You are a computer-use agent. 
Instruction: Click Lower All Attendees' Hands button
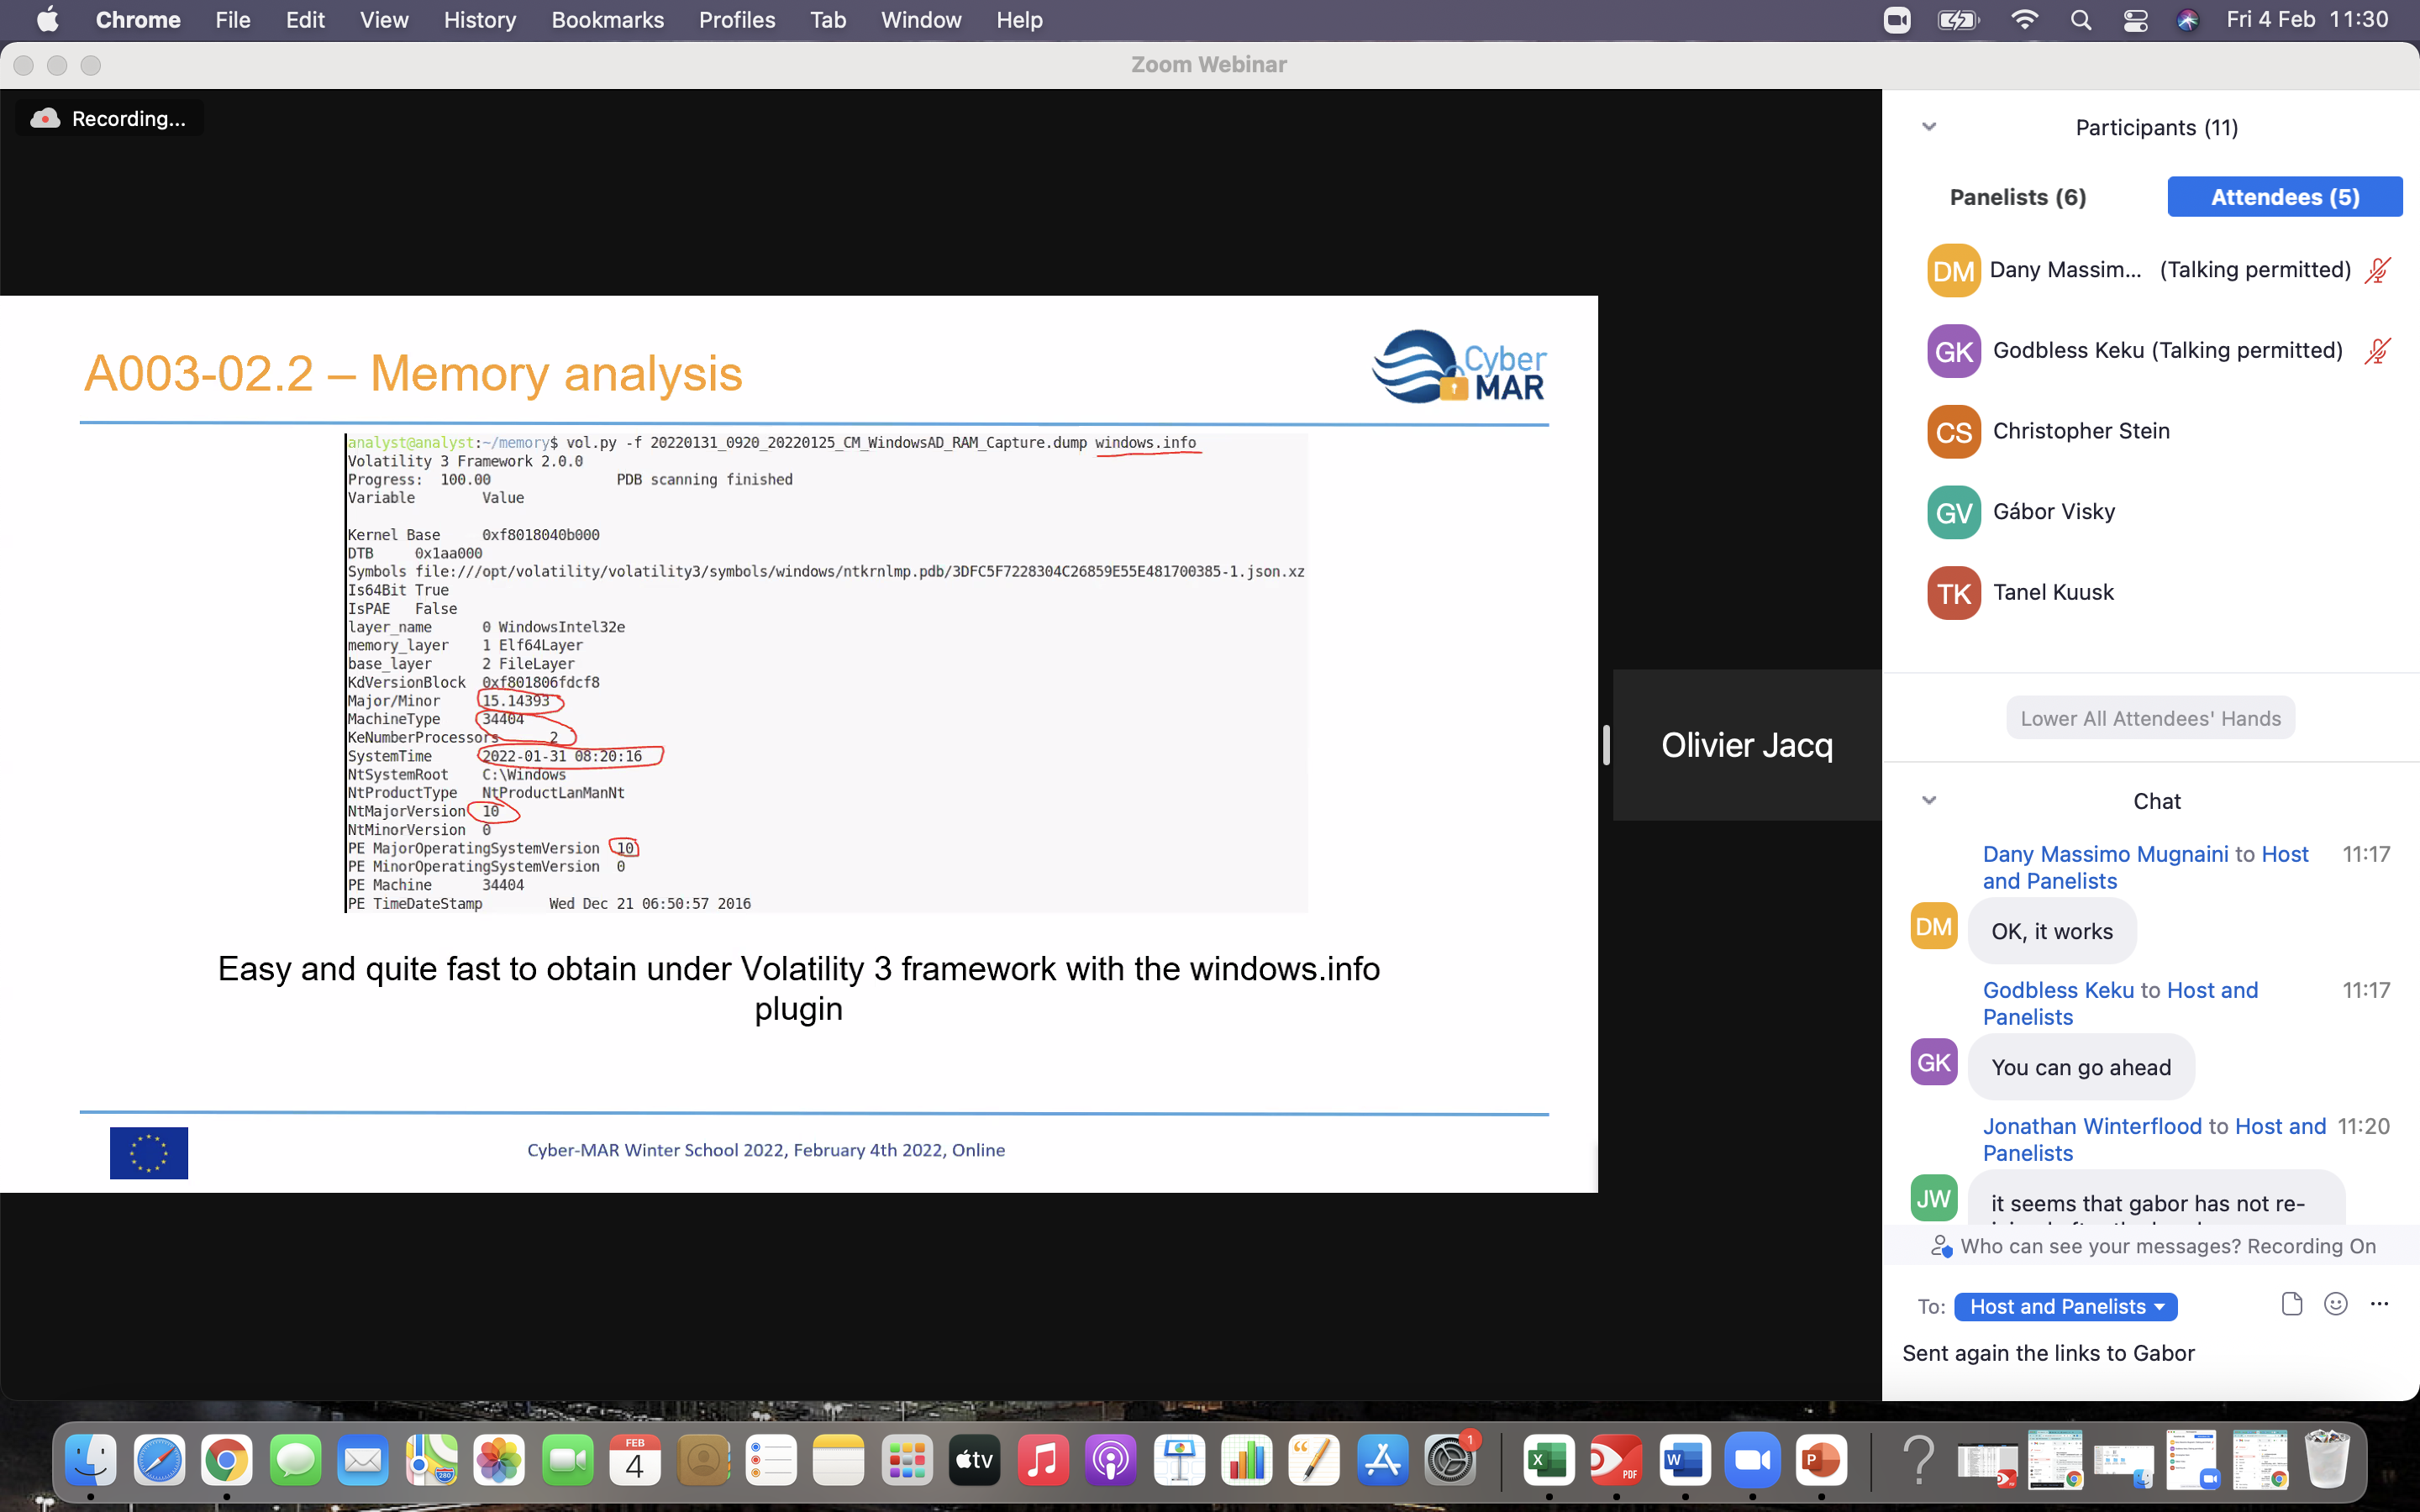(x=2150, y=718)
